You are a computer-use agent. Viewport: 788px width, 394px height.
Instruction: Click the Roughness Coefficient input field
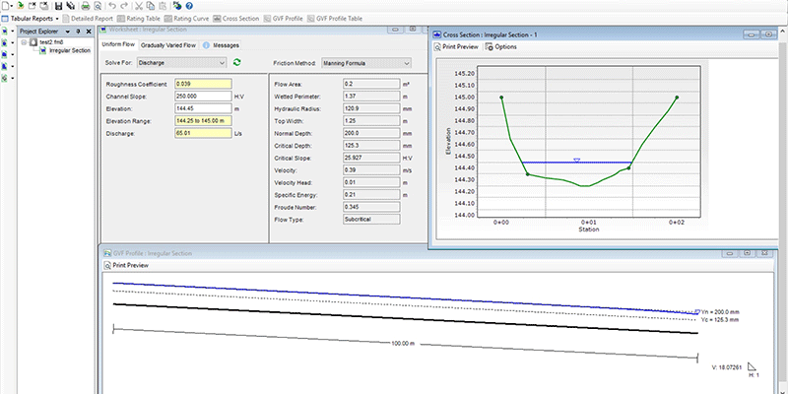204,84
